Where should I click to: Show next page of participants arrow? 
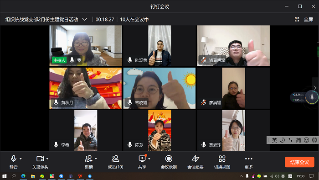pyautogui.click(x=315, y=88)
